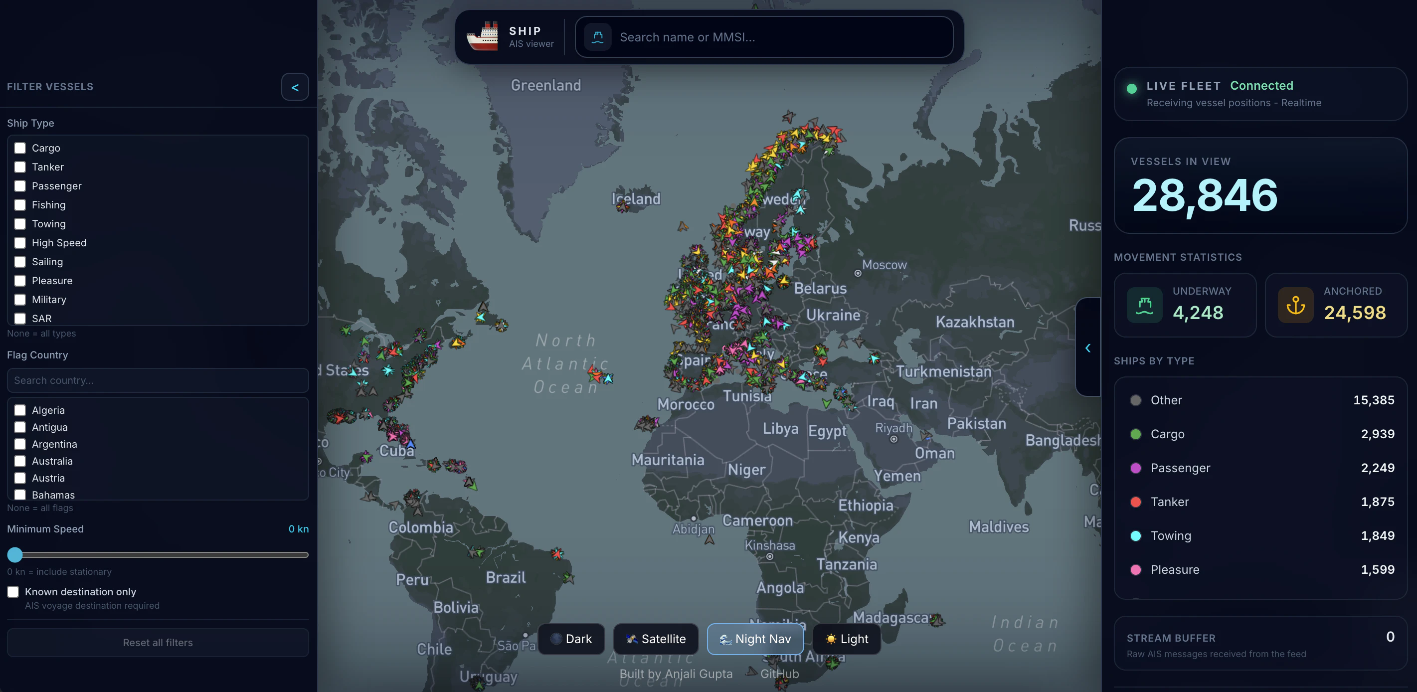Click the red ship logo icon
The image size is (1417, 692).
tap(483, 36)
